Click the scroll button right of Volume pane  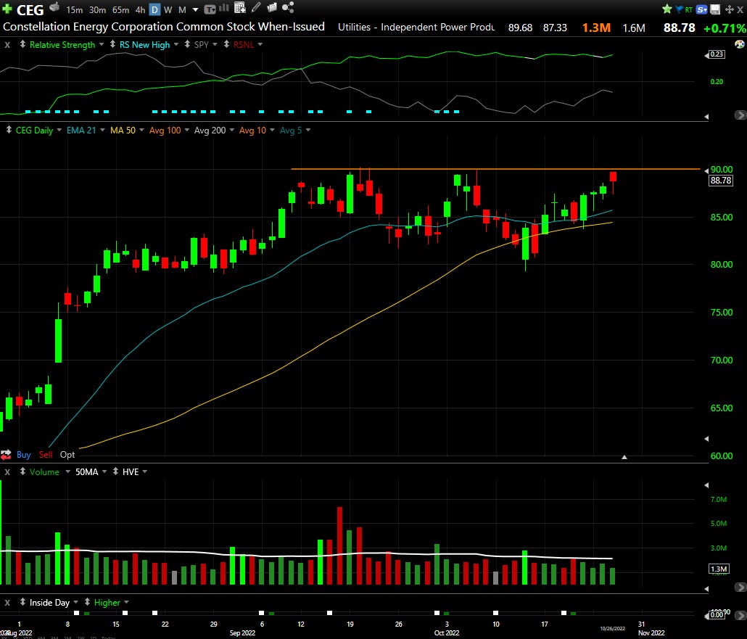tap(740, 587)
